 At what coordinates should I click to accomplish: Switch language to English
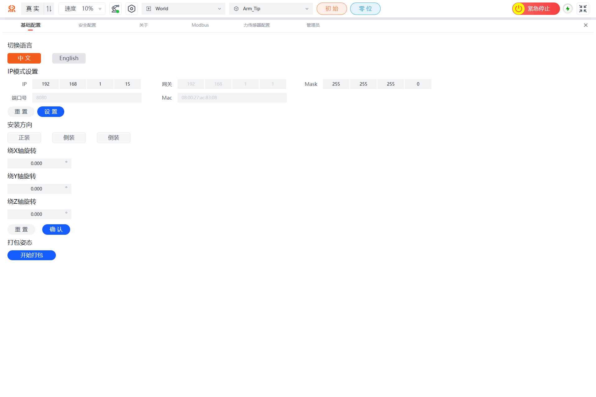(x=69, y=58)
